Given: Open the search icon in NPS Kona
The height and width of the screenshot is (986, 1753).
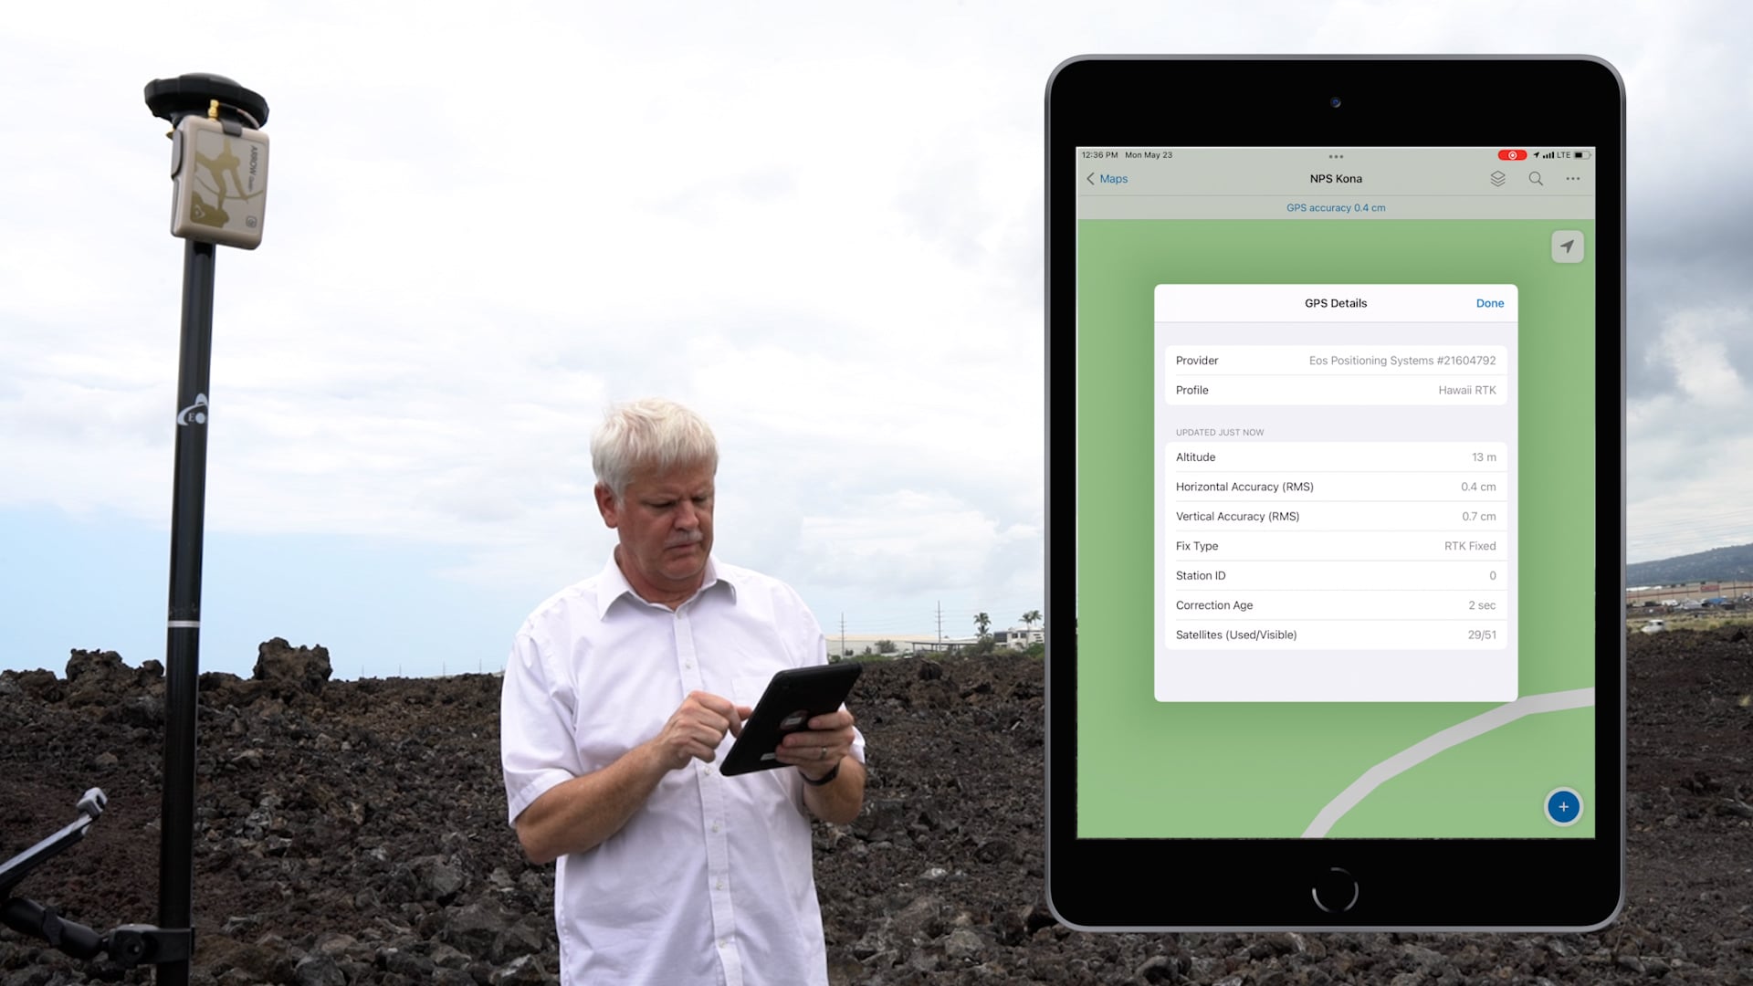Looking at the screenshot, I should tap(1535, 178).
